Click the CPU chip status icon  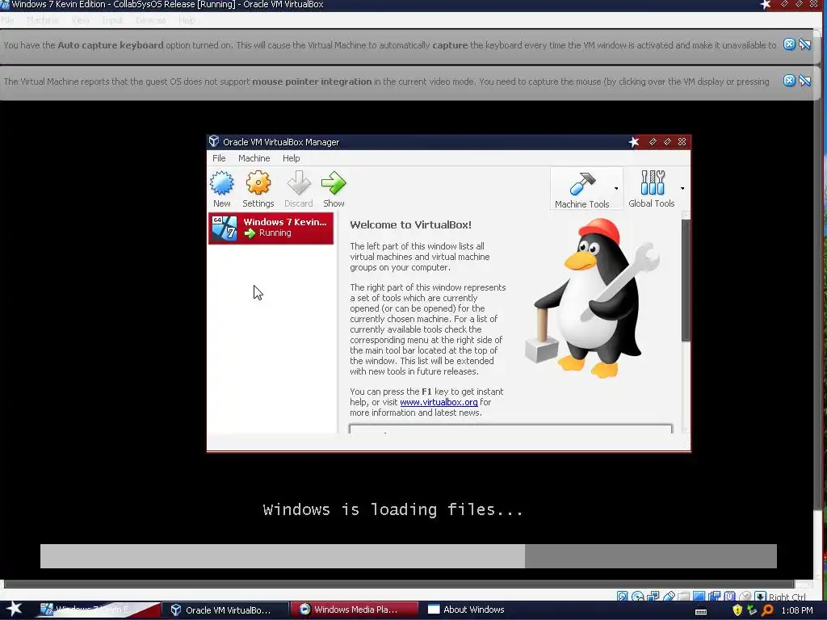(729, 597)
